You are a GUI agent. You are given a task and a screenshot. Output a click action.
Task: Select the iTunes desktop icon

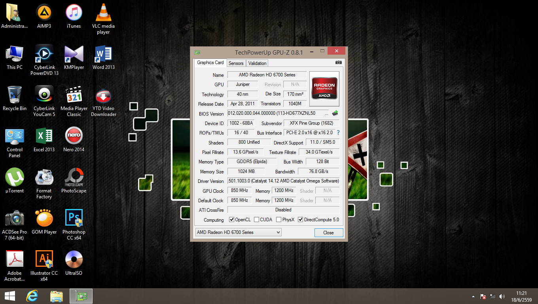point(74,16)
